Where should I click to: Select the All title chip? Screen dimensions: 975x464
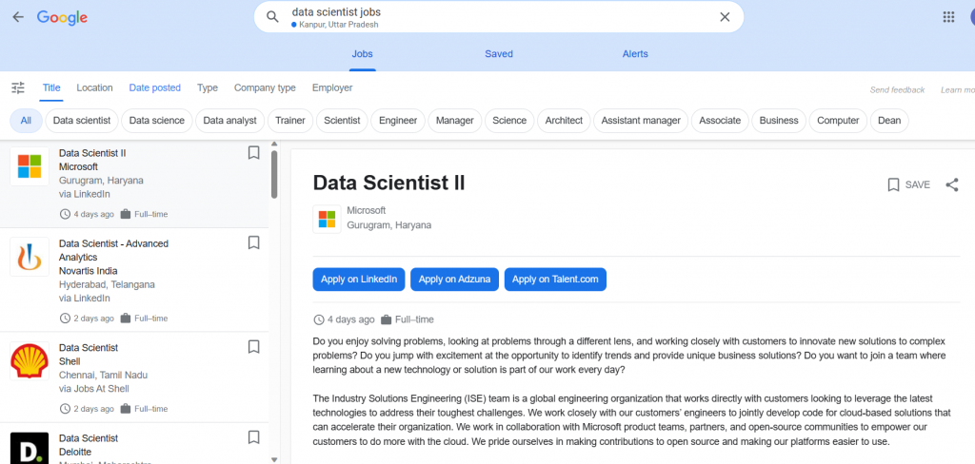click(x=26, y=121)
